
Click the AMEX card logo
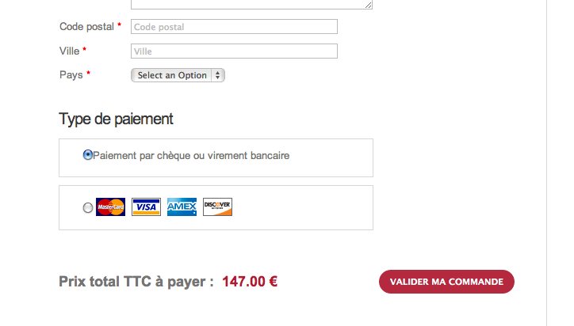[x=182, y=207]
